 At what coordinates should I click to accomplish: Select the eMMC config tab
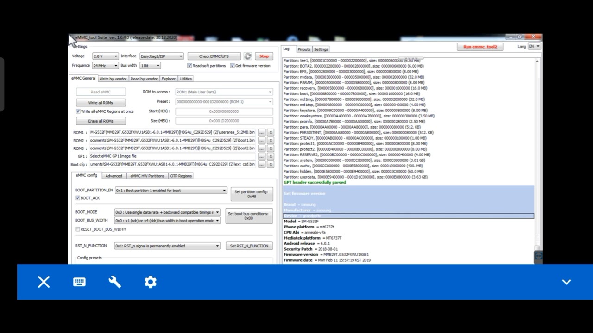(87, 175)
